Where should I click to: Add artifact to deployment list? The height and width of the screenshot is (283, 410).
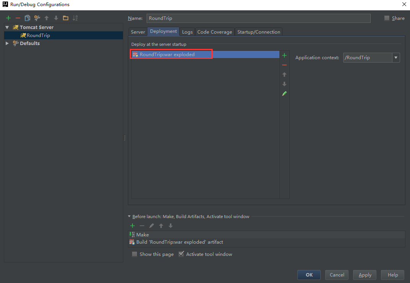coord(284,55)
